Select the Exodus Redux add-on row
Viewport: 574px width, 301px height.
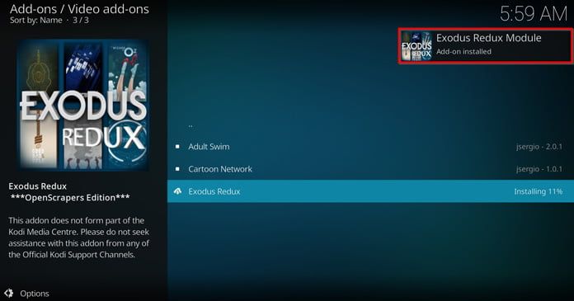370,191
